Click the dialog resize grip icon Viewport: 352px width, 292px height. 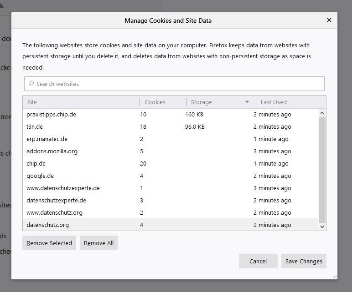[335, 277]
